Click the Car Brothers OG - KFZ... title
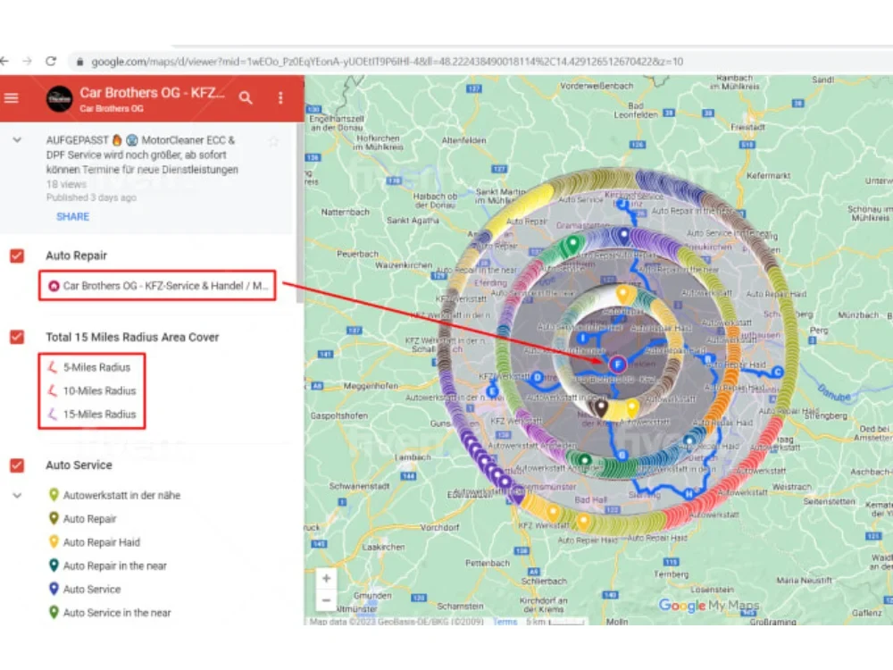This screenshot has width=893, height=670. tap(152, 92)
